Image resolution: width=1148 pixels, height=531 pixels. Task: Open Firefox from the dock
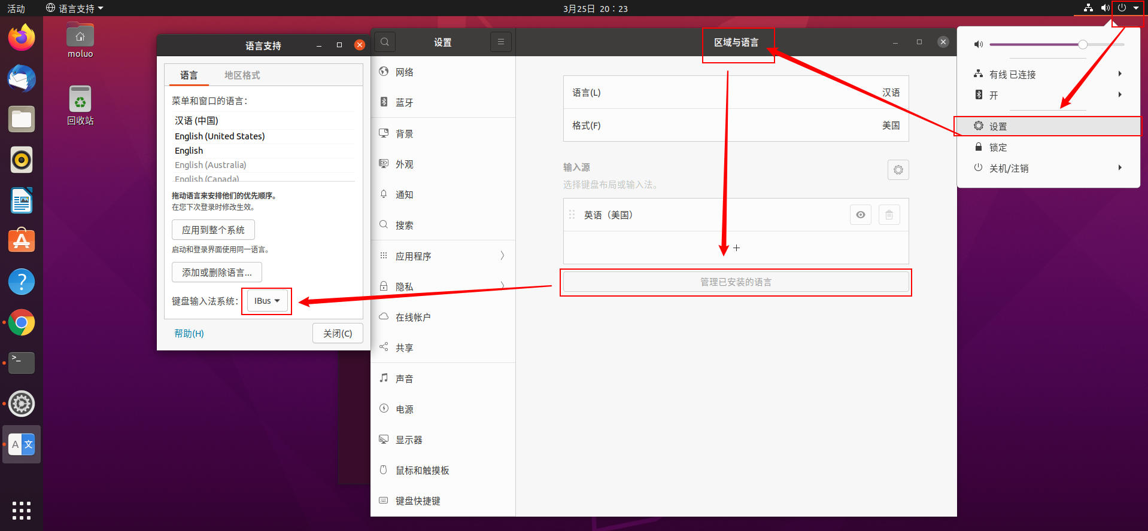tap(22, 38)
